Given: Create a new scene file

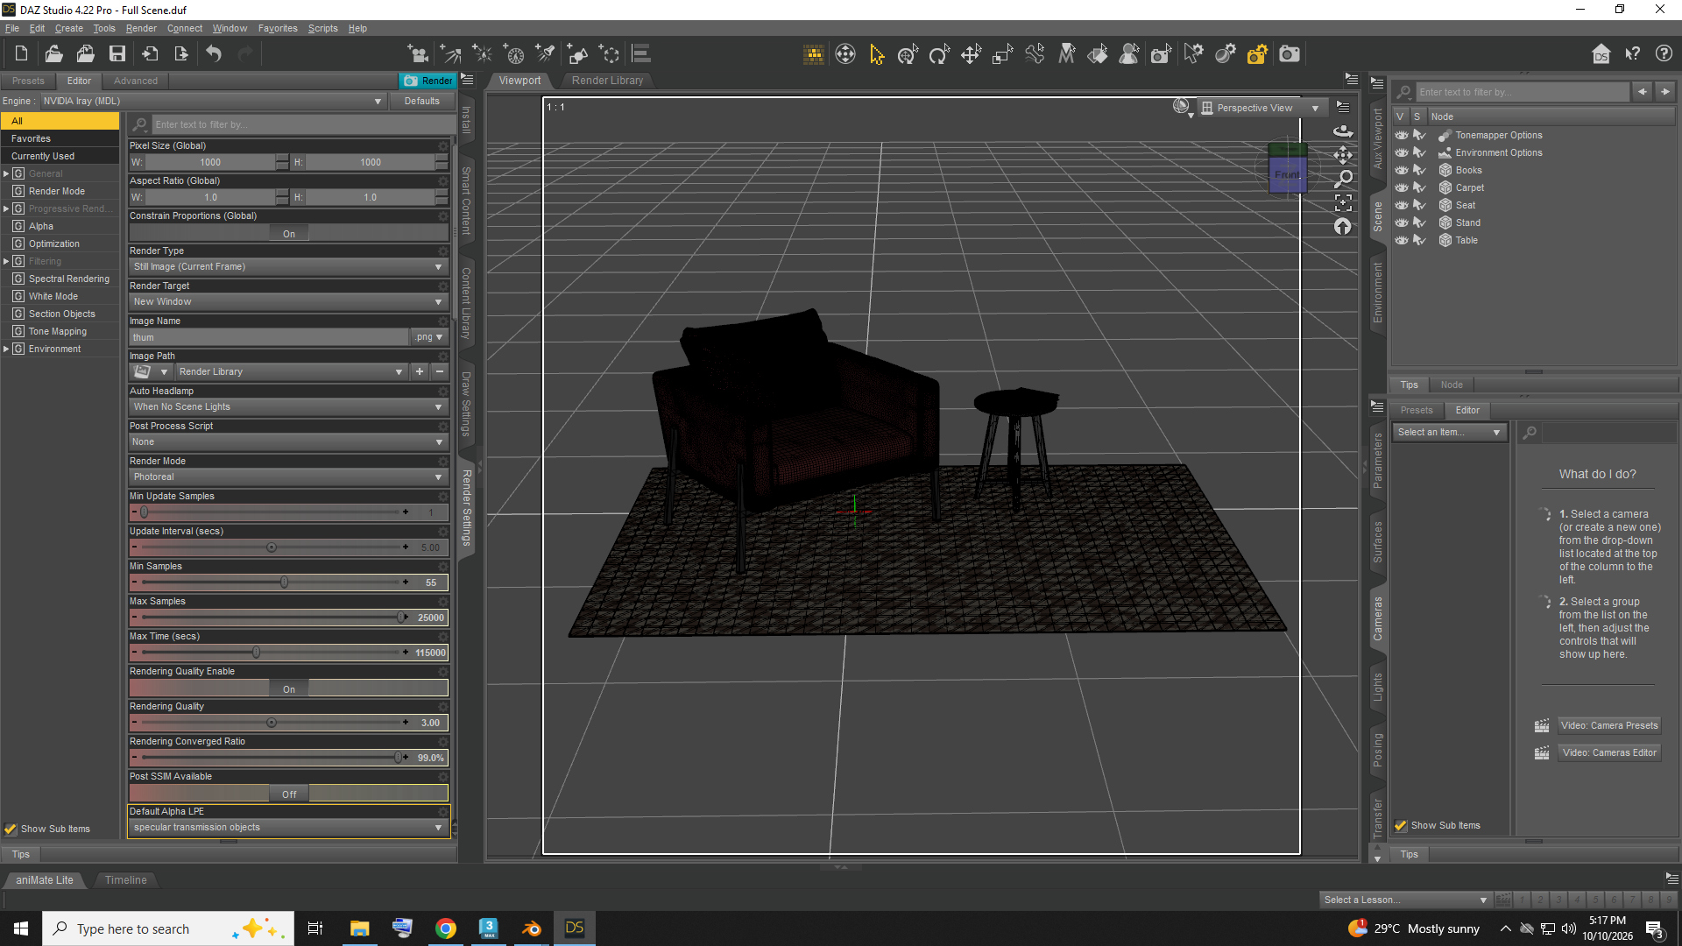Looking at the screenshot, I should pos(22,54).
